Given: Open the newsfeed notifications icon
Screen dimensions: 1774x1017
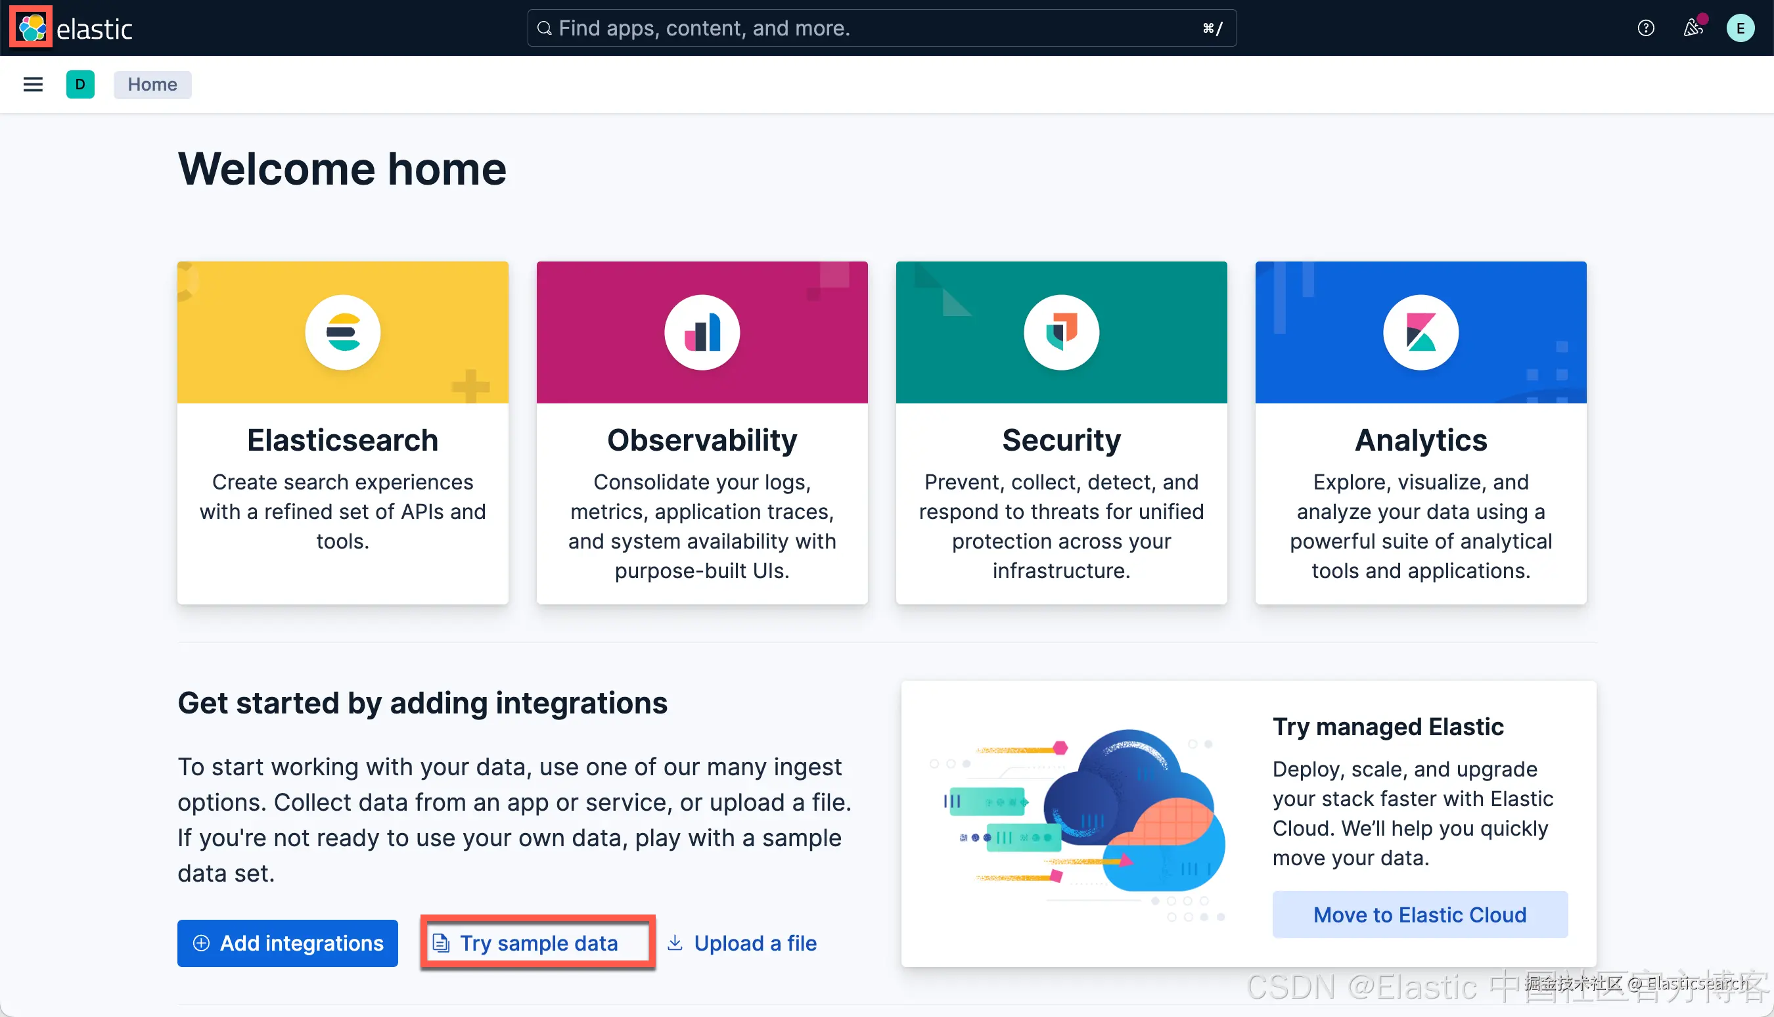Looking at the screenshot, I should coord(1693,28).
